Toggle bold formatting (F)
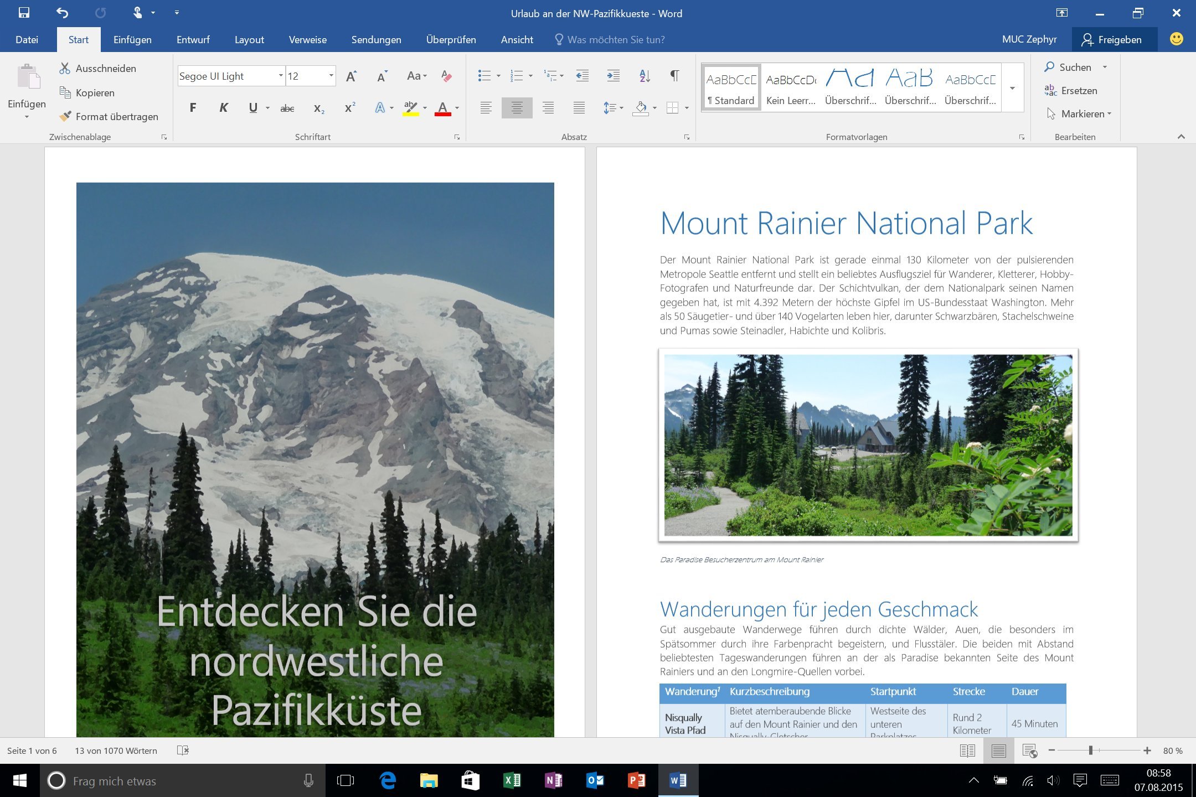The width and height of the screenshot is (1196, 797). pos(193,108)
